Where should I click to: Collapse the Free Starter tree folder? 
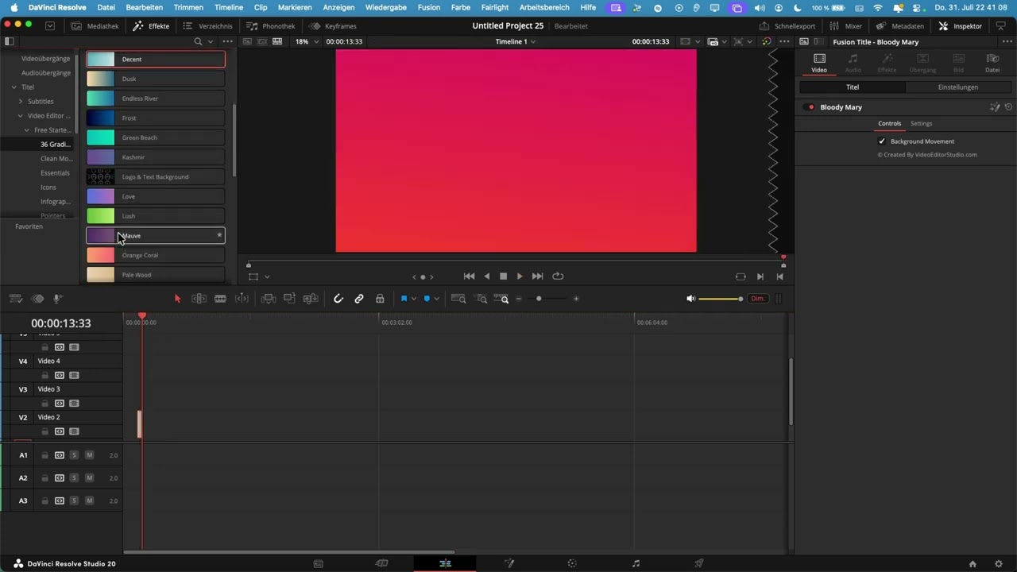(x=27, y=130)
